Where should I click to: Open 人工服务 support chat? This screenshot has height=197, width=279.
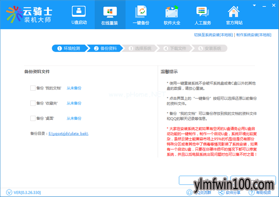coord(203,15)
